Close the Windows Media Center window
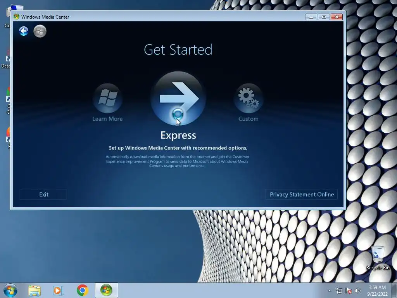397x298 pixels. coord(337,17)
